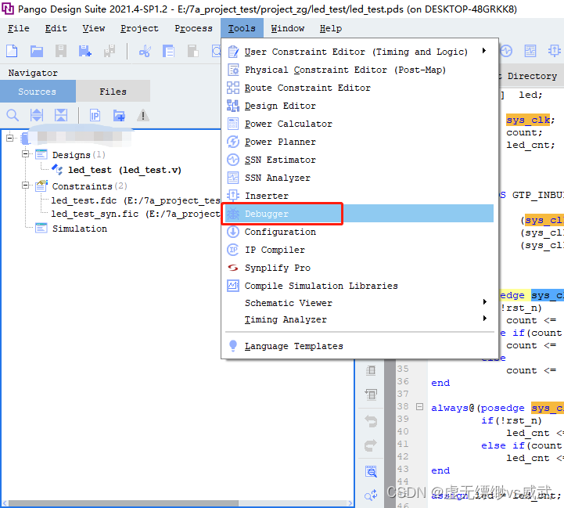Open the Process menu
Screen dimensions: 564x508
[193, 28]
